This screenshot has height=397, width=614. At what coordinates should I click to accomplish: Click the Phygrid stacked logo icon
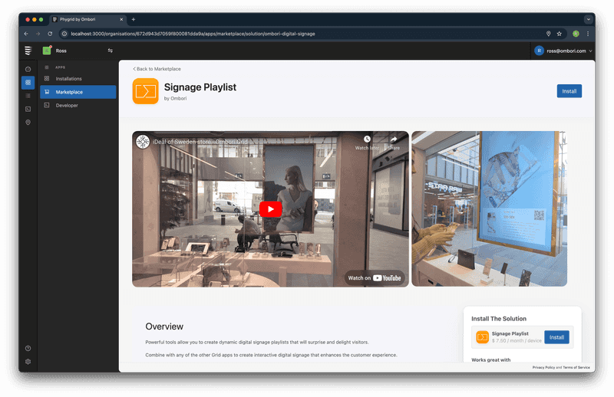click(28, 51)
